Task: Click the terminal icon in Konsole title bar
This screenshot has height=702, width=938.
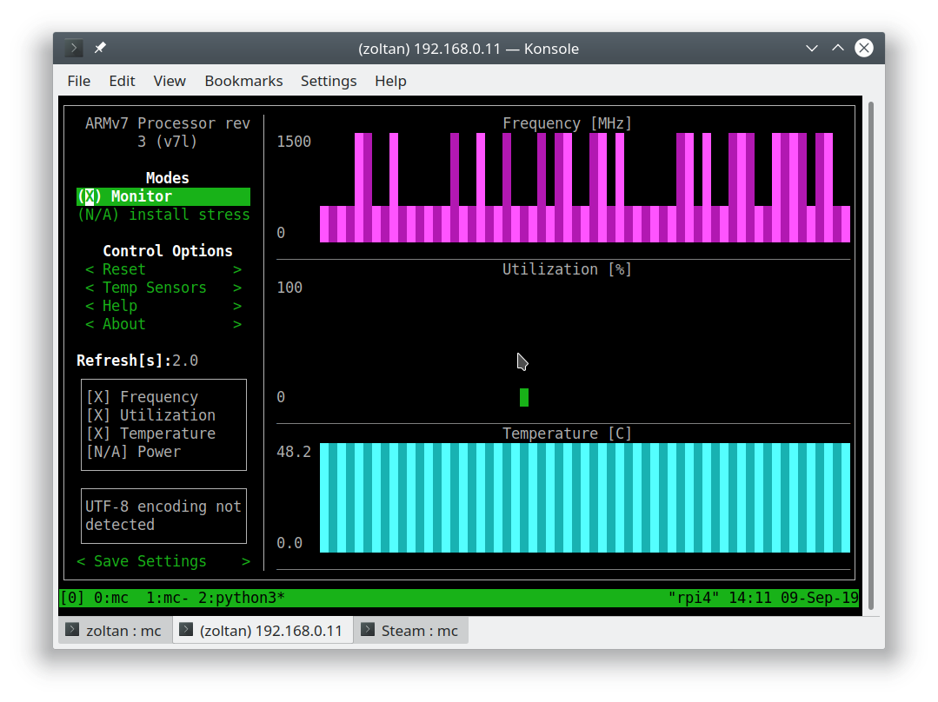Action: click(75, 49)
